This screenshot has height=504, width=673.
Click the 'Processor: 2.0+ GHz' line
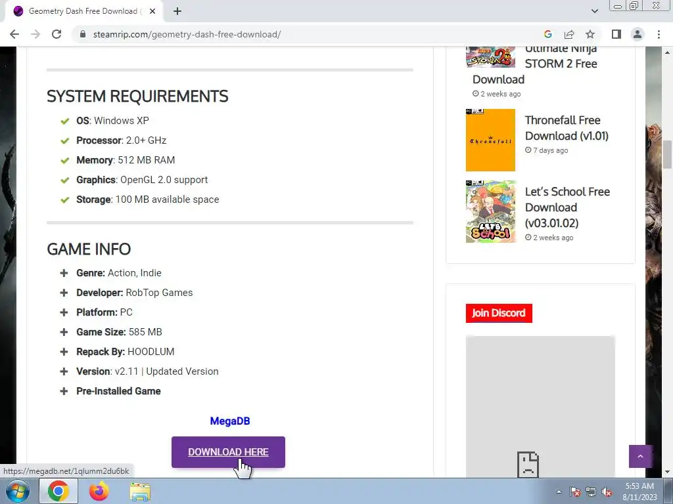click(x=121, y=140)
